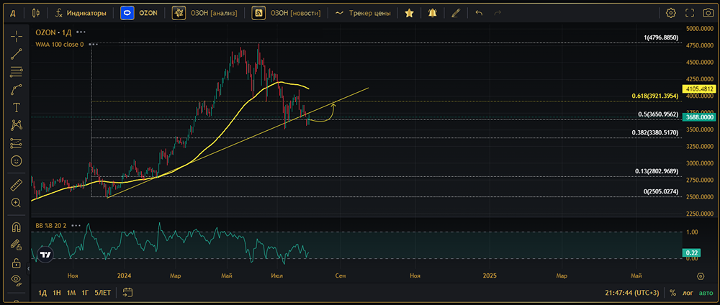Set the time range to 5ЛЕТ
720x305 pixels.
click(x=103, y=293)
